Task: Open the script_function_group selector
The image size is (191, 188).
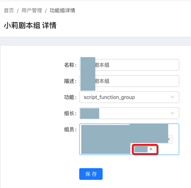Action: pyautogui.click(x=129, y=97)
